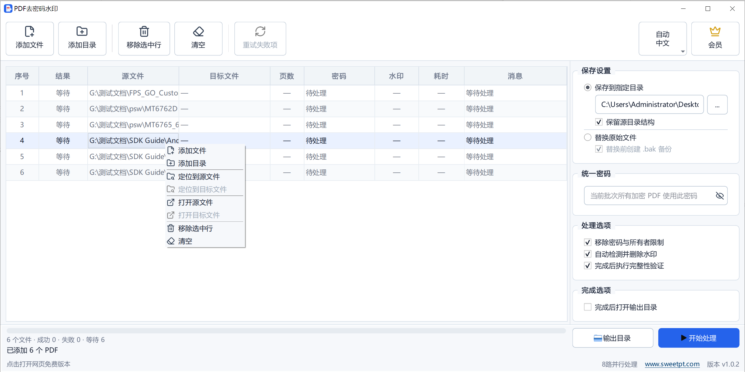Click the 移除选中行 trash icon in toolbar
This screenshot has height=372, width=745.
(144, 32)
